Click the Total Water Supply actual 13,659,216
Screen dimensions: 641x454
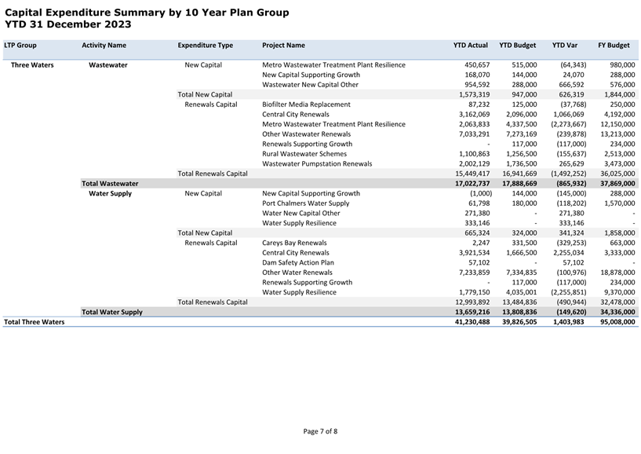(472, 312)
